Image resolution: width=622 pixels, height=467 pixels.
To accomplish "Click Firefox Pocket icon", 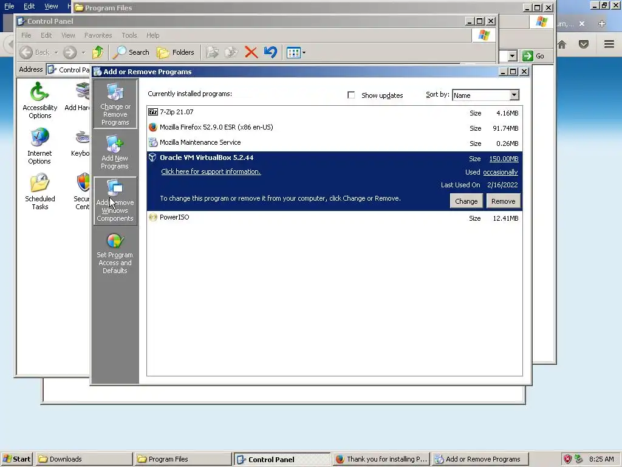I will (584, 44).
